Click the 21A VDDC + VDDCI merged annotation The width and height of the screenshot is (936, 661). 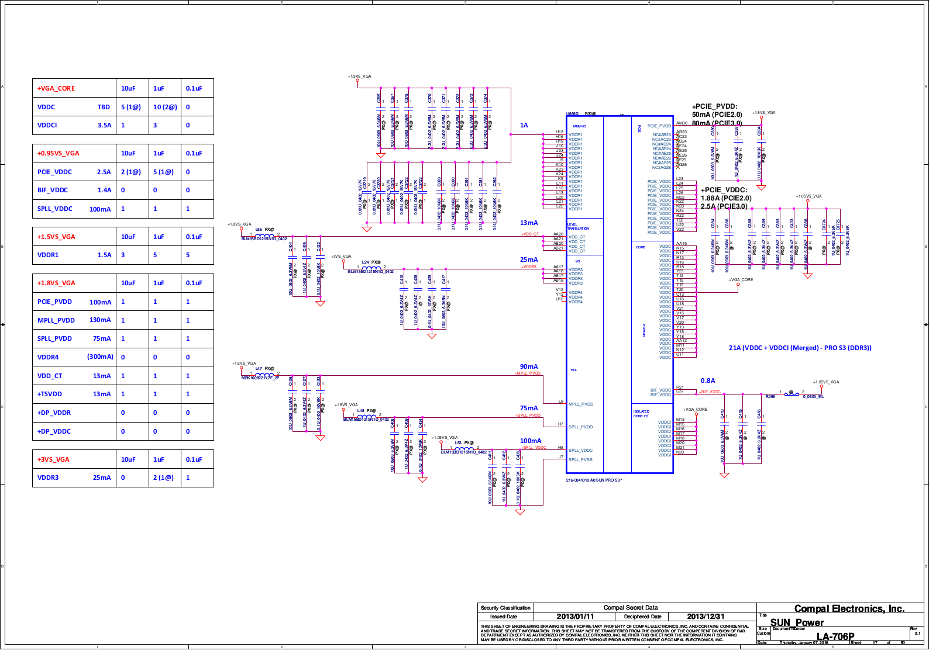tap(800, 348)
